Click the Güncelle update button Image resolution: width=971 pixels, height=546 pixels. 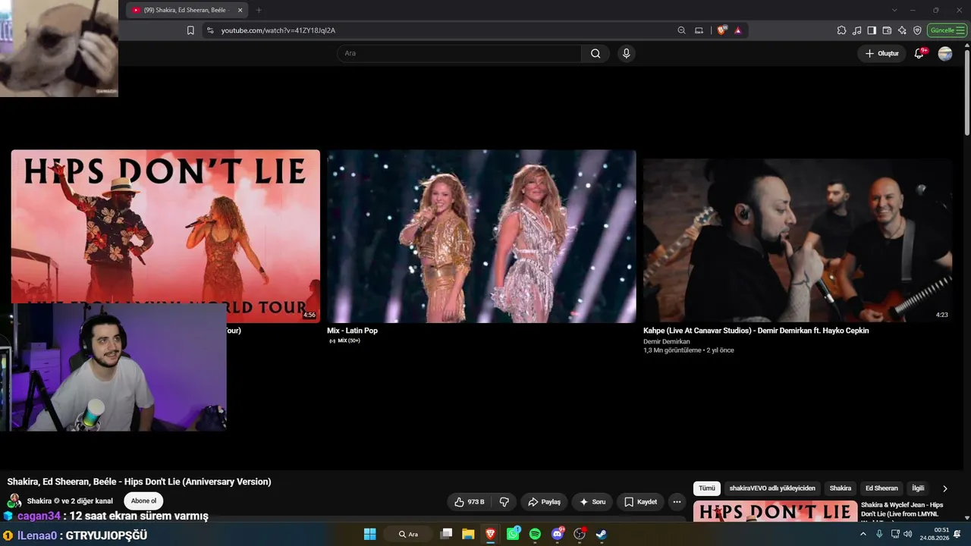point(947,30)
